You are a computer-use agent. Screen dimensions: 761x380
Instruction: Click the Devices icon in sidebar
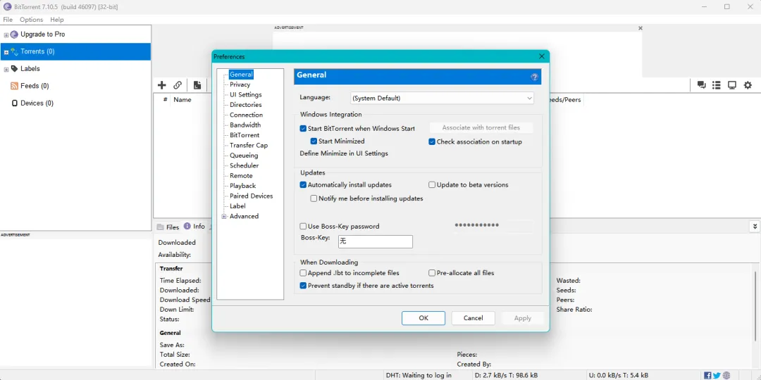pos(15,103)
